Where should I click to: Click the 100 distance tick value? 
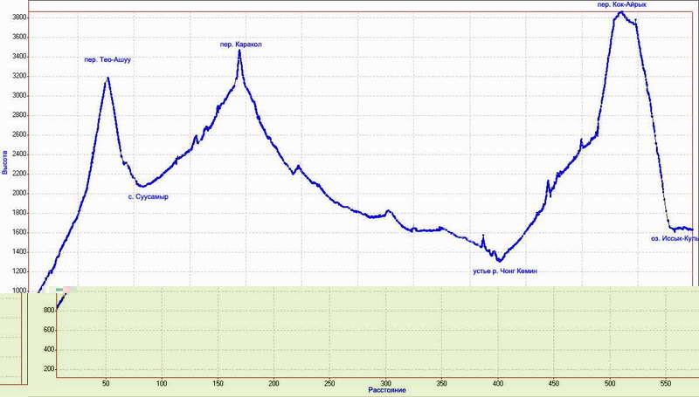[162, 383]
